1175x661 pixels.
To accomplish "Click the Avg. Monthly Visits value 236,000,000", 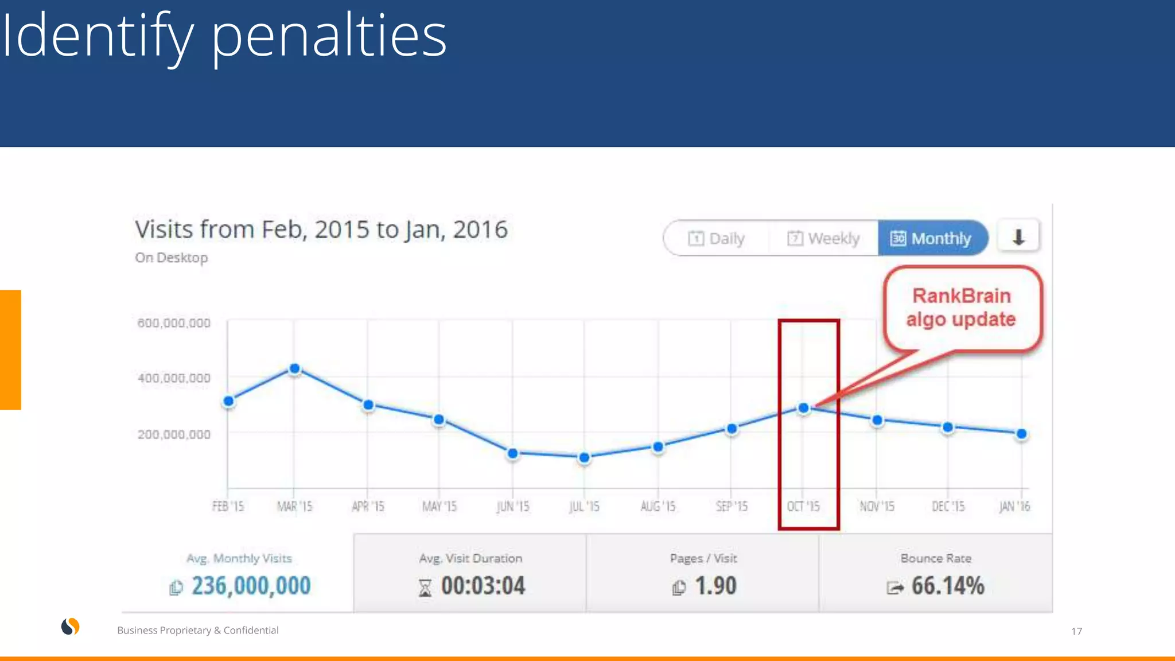I will pos(251,586).
